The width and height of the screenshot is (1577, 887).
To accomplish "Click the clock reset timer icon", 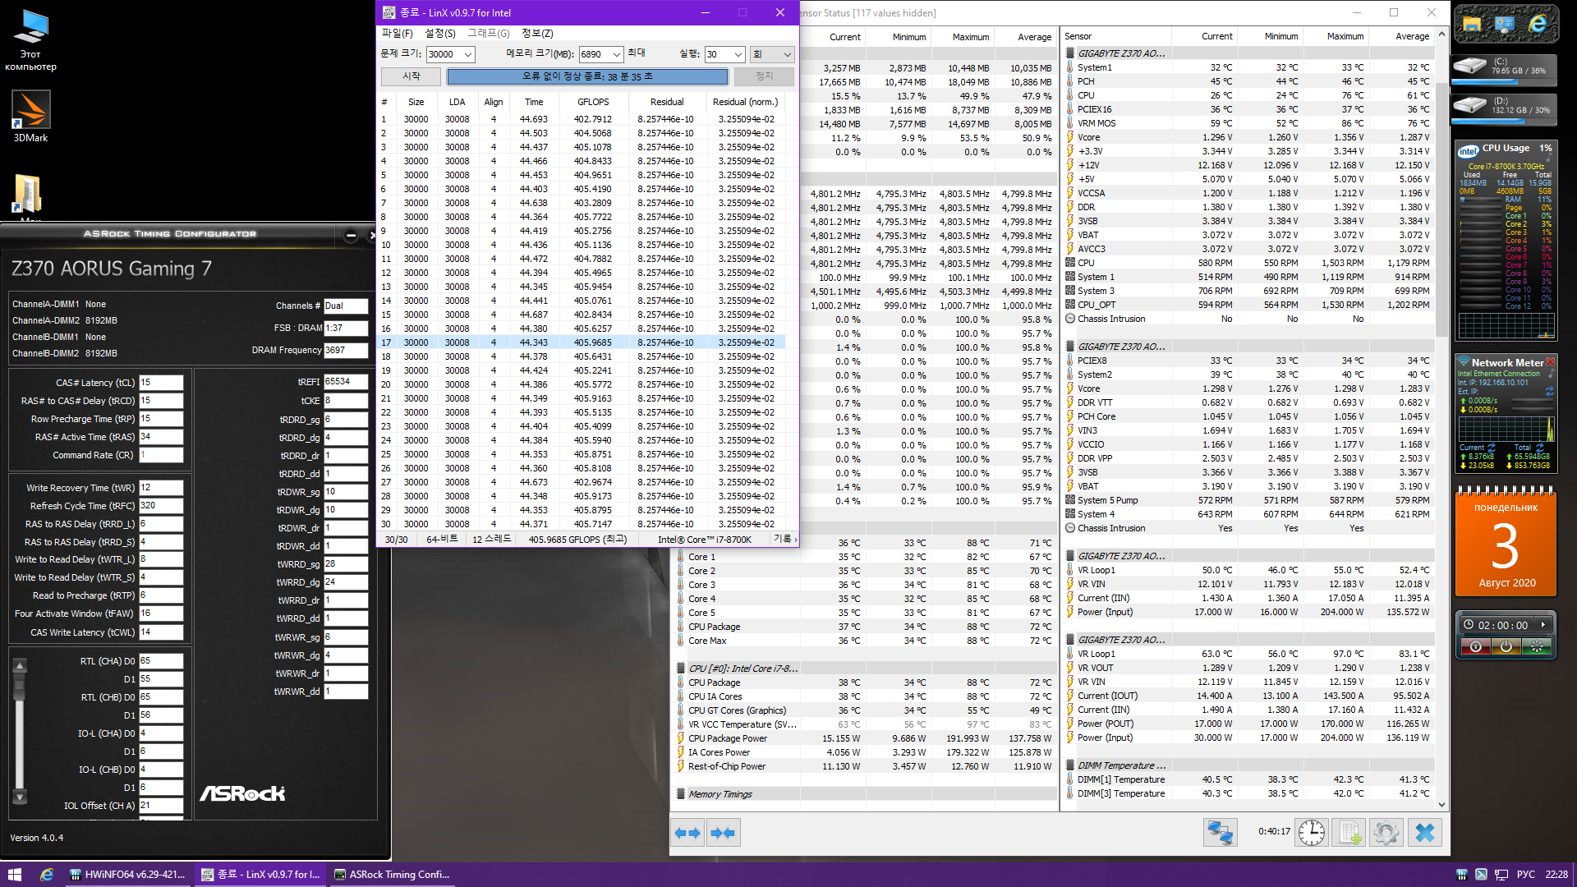I will 1312,833.
